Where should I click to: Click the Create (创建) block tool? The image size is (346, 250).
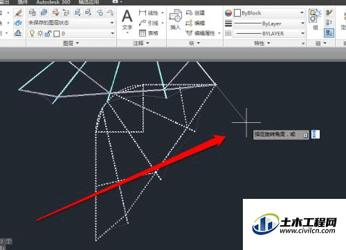coord(195,12)
